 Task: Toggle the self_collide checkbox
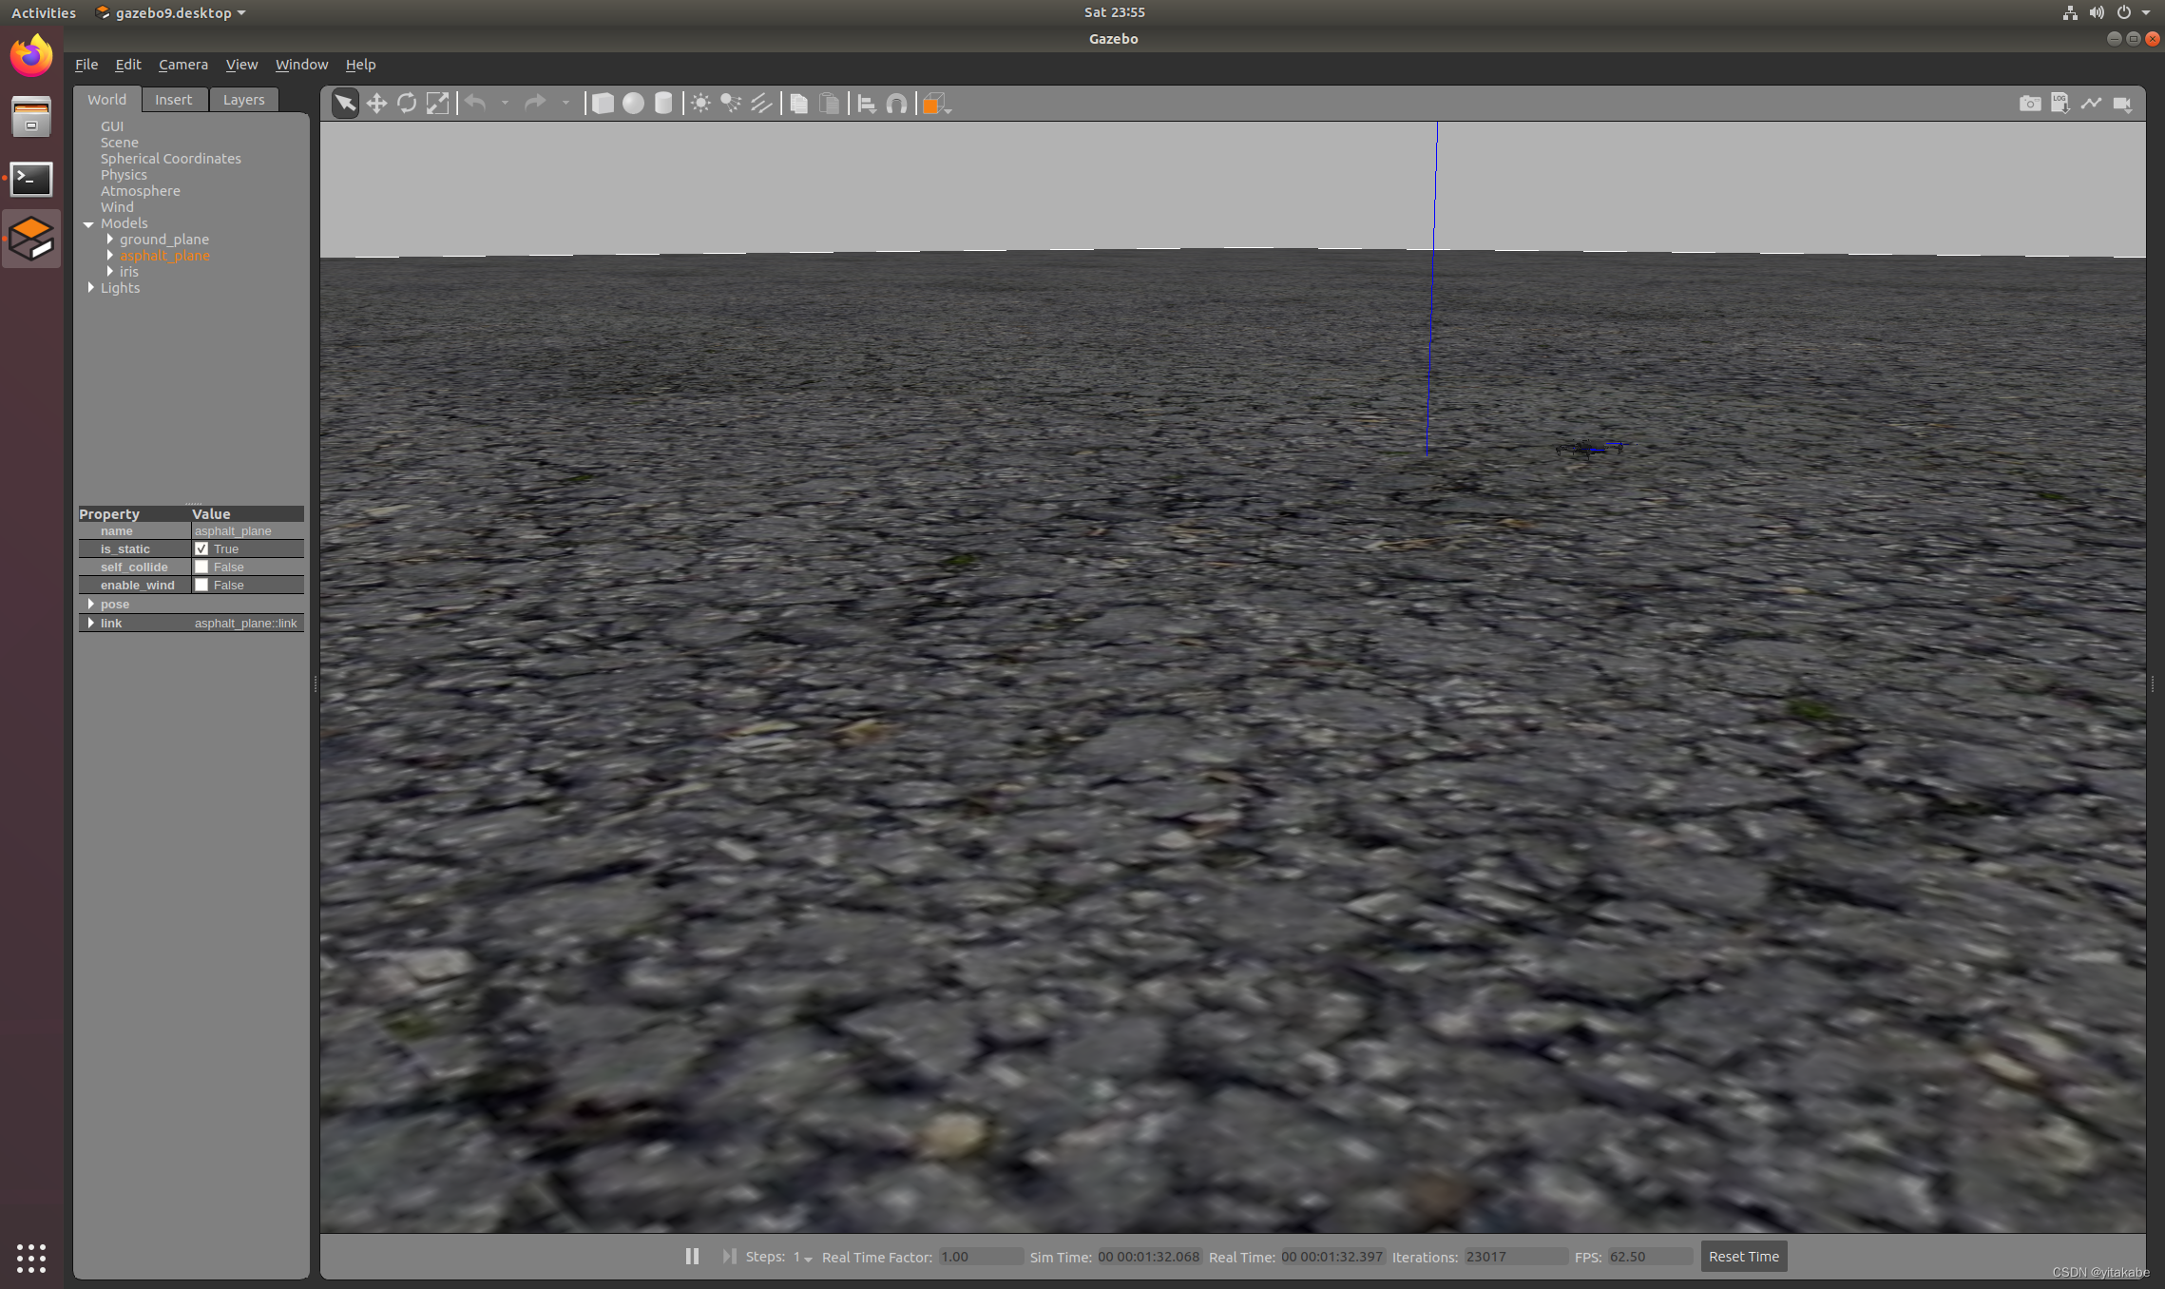(x=201, y=567)
